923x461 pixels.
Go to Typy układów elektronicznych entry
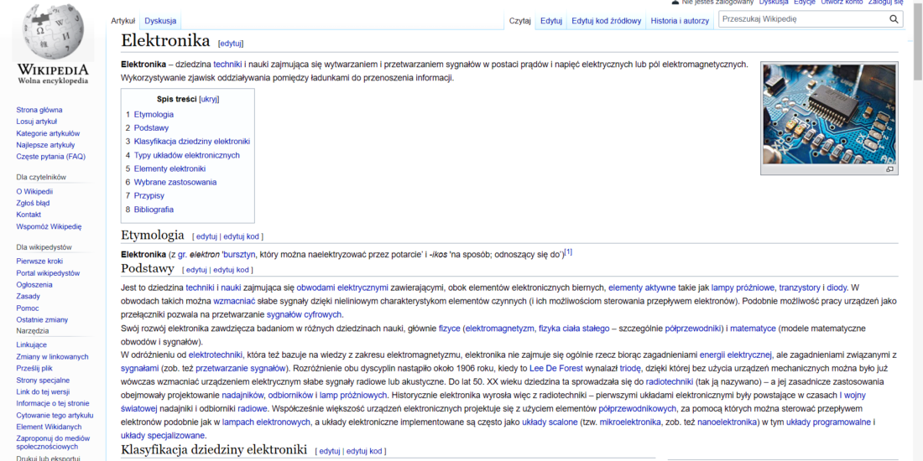186,155
